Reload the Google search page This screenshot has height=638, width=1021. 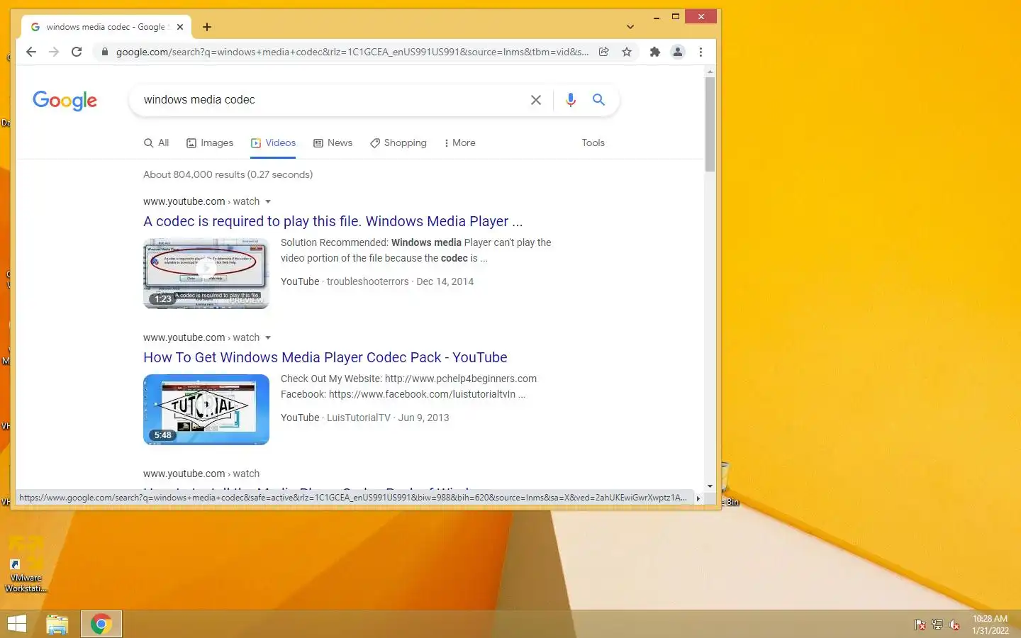[x=77, y=52]
